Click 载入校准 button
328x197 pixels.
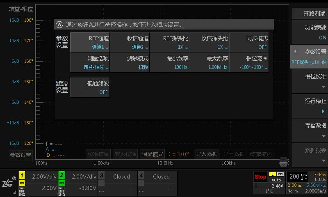125,154
